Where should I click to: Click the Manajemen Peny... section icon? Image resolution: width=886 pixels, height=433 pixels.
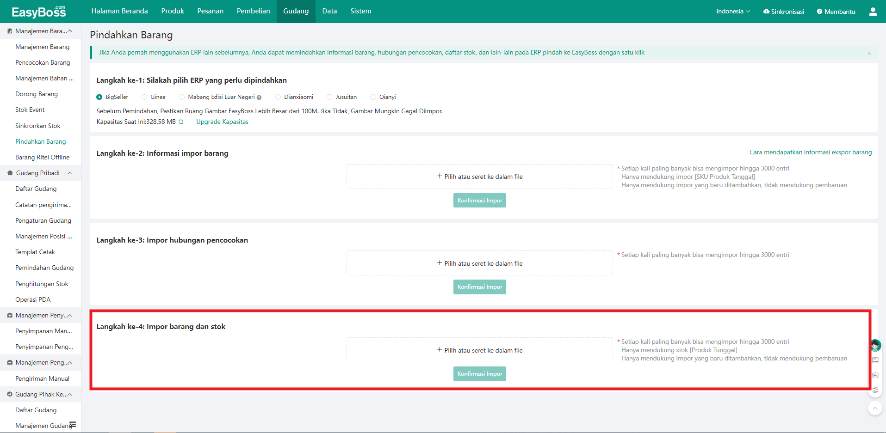pyautogui.click(x=10, y=315)
